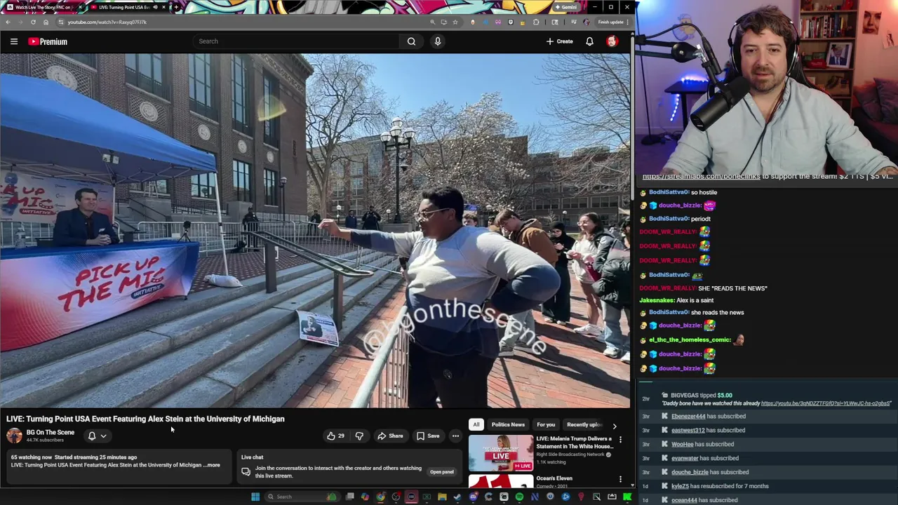
Task: Go to YouTube Premium home logo
Action: (x=48, y=41)
